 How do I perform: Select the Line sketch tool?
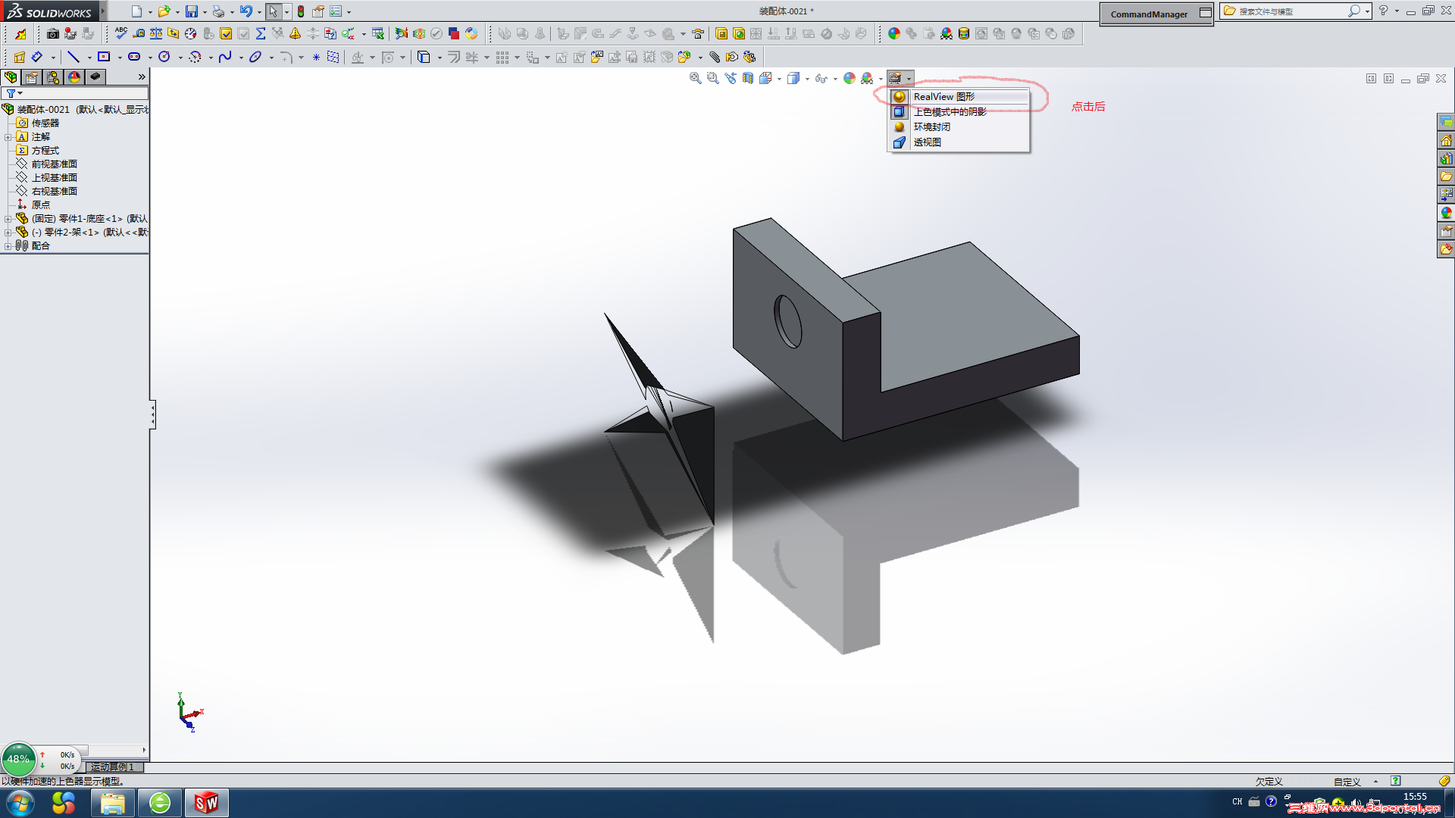74,57
